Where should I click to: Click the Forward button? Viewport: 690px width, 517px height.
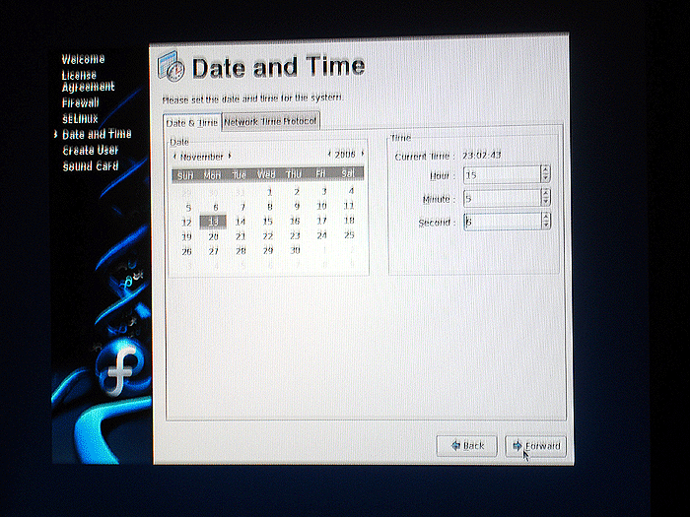point(535,446)
